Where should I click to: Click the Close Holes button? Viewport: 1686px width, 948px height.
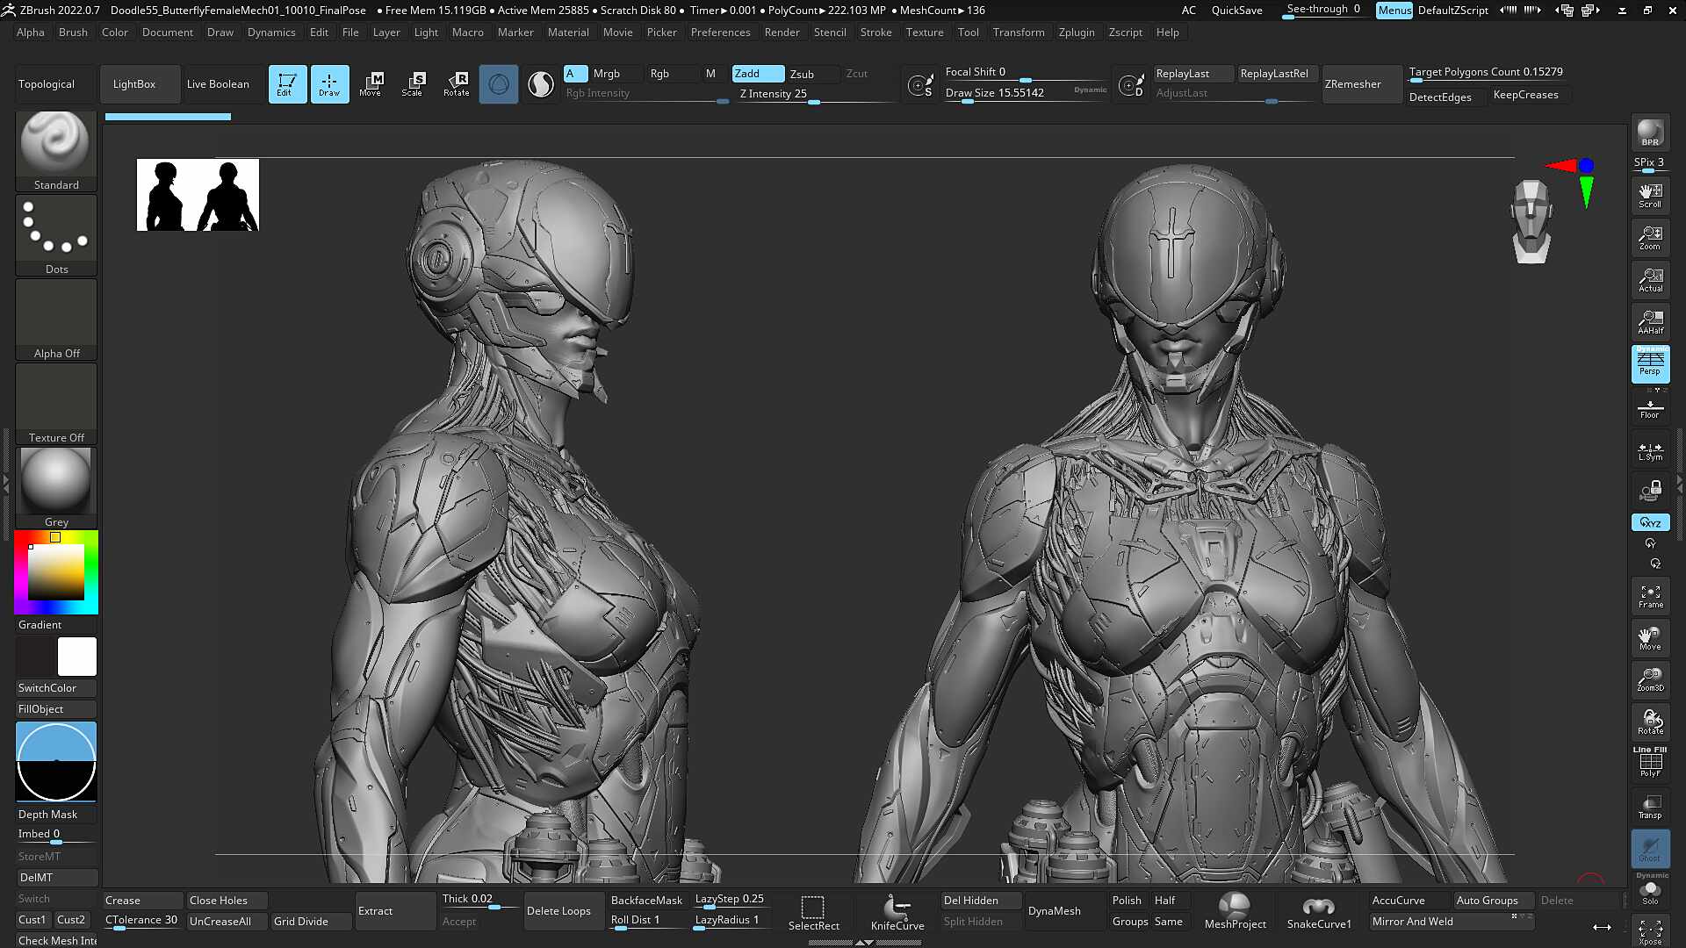[227, 901]
